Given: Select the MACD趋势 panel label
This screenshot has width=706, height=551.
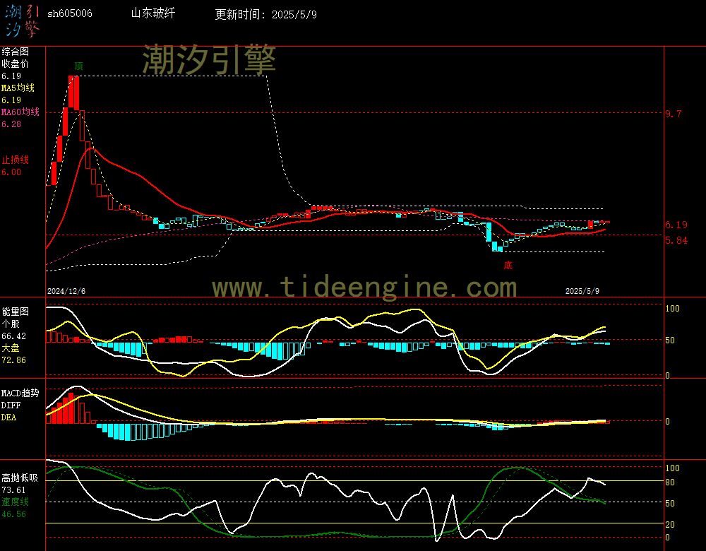Looking at the screenshot, I should pyautogui.click(x=20, y=393).
